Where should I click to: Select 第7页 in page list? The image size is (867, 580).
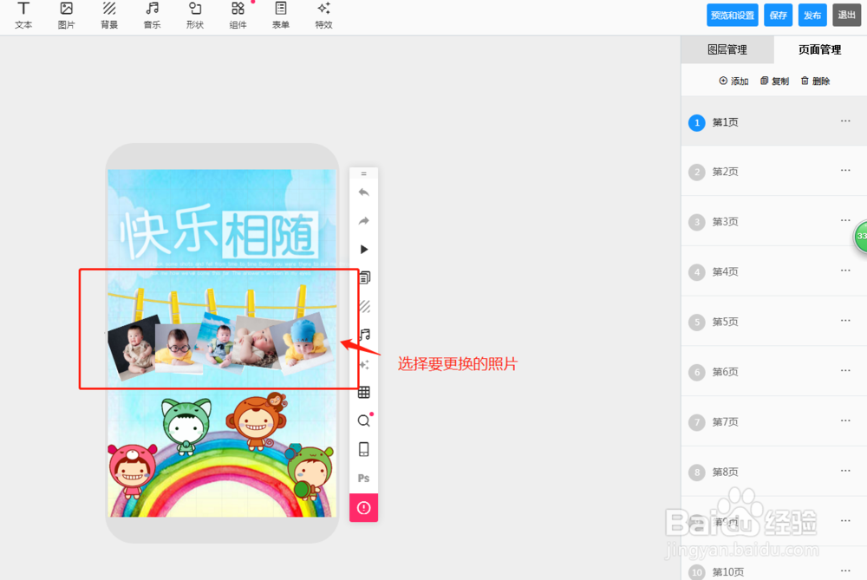point(774,422)
